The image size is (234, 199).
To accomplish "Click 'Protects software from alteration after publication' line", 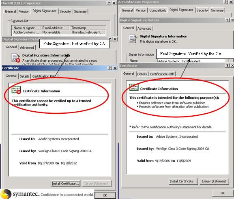I will pyautogui.click(x=174, y=107).
